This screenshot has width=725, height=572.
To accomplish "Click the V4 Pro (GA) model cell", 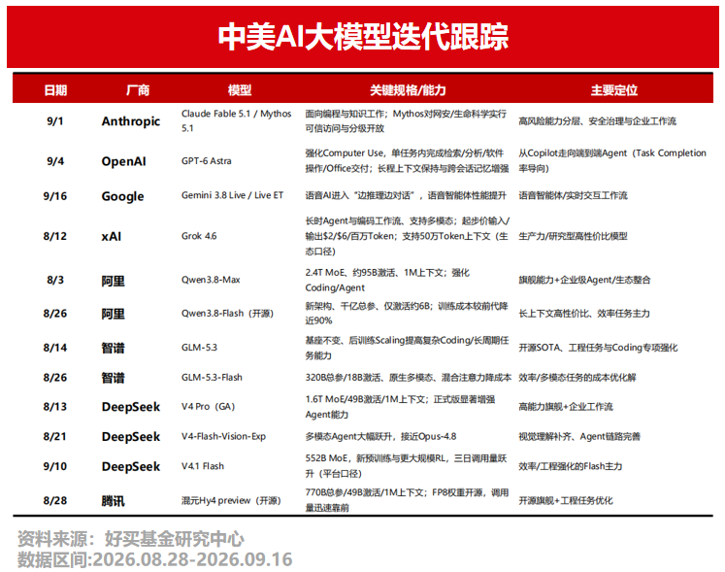I will pos(208,406).
